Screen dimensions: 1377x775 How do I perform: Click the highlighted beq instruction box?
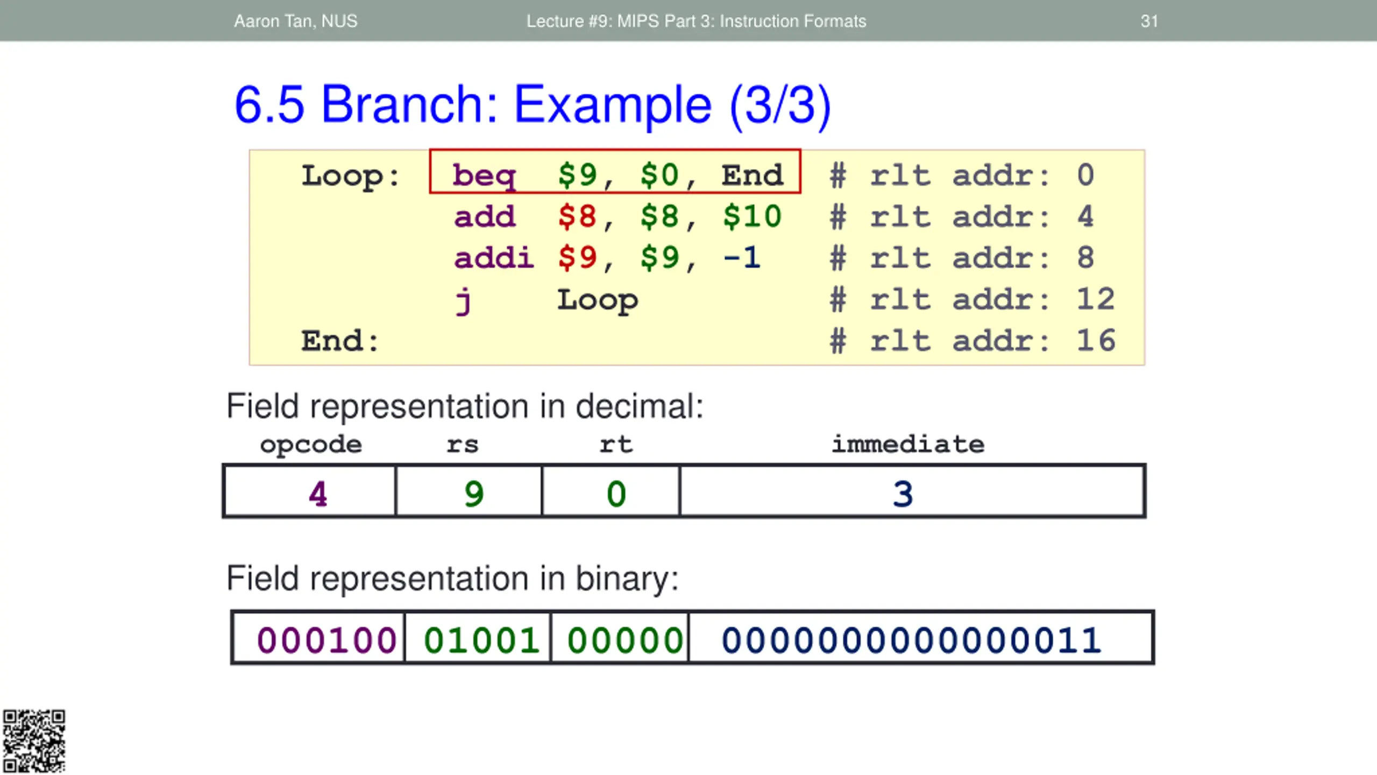coord(615,171)
